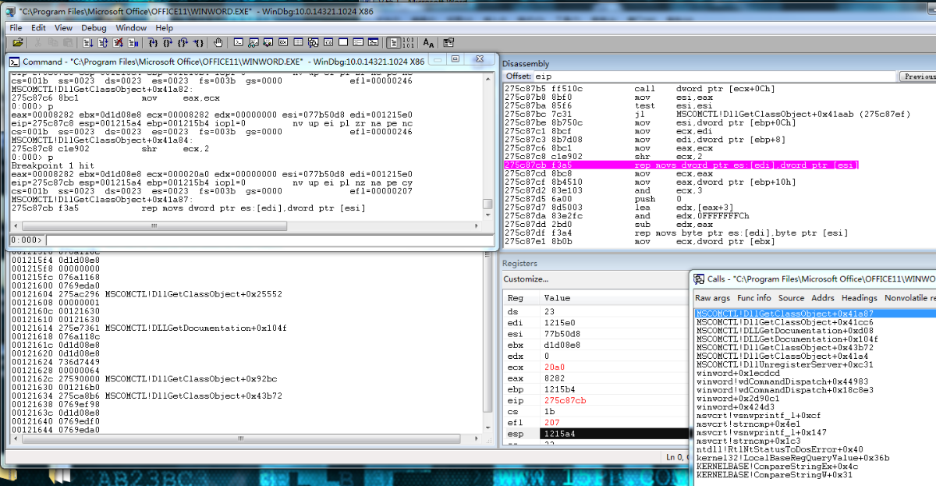Click the eip register value 275c87cb

(565, 400)
